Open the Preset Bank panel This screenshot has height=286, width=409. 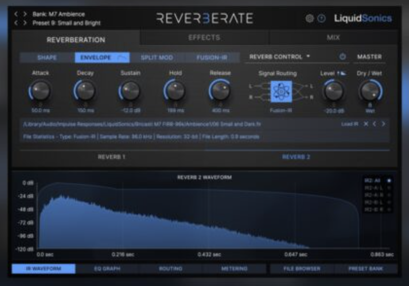point(366,269)
